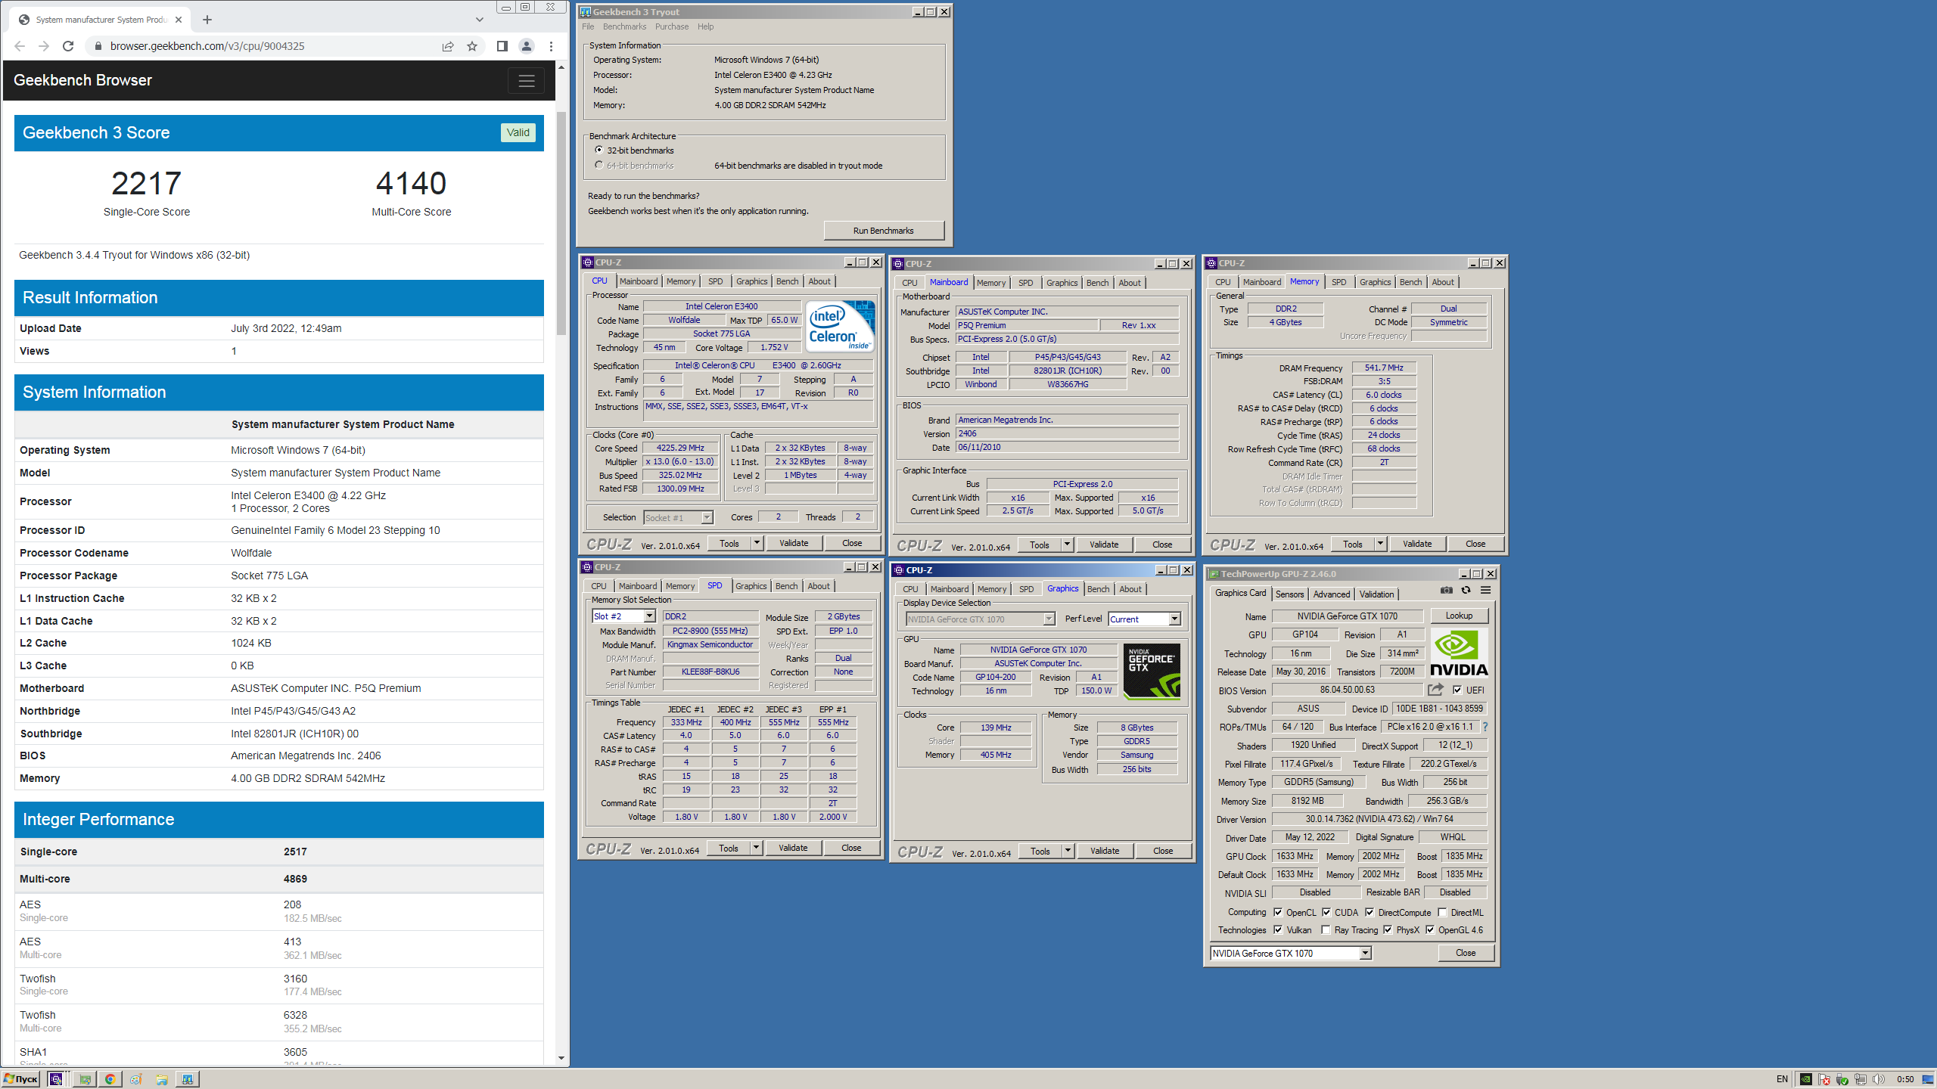Toggle the Chrome side panel icon
This screenshot has height=1089, width=1937.
(x=502, y=46)
